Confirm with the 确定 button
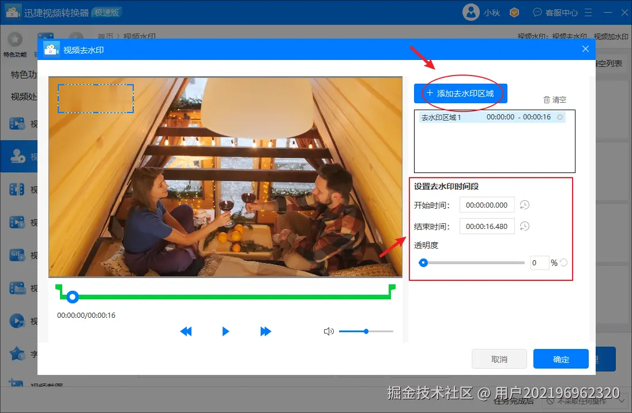Viewport: 632px width, 413px height. tap(561, 359)
